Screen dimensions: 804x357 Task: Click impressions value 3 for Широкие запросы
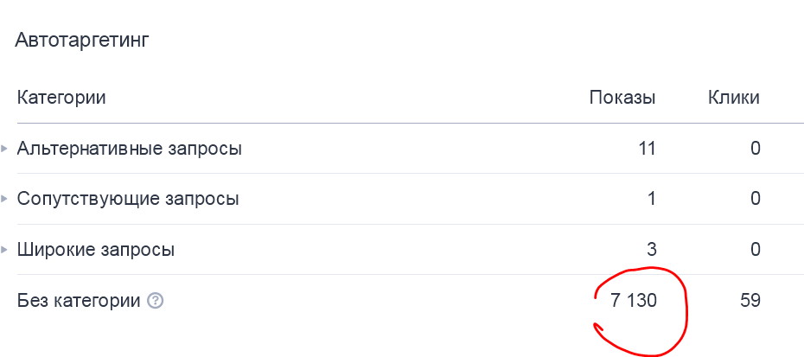pyautogui.click(x=651, y=251)
